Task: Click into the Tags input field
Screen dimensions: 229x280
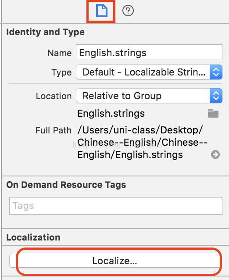Action: click(x=116, y=206)
